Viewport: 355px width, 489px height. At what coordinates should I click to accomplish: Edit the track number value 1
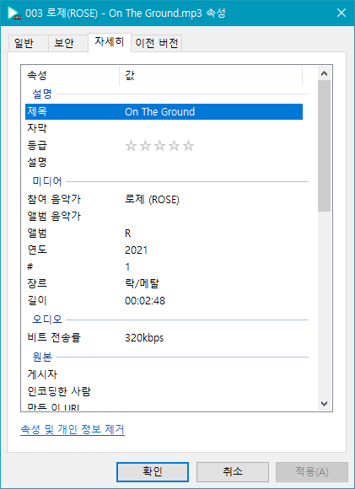pos(127,267)
